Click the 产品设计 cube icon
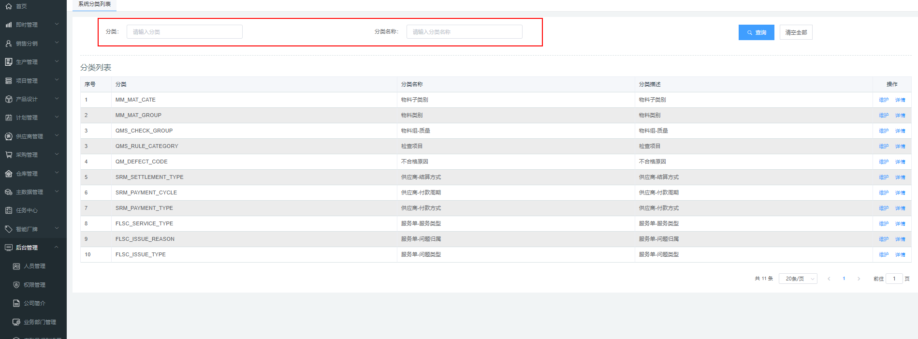 [x=9, y=99]
